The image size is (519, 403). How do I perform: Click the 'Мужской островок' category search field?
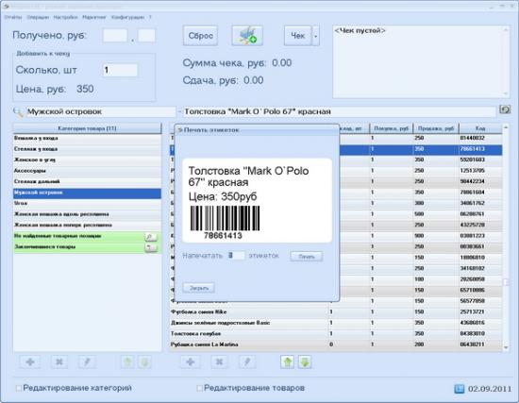coord(100,112)
